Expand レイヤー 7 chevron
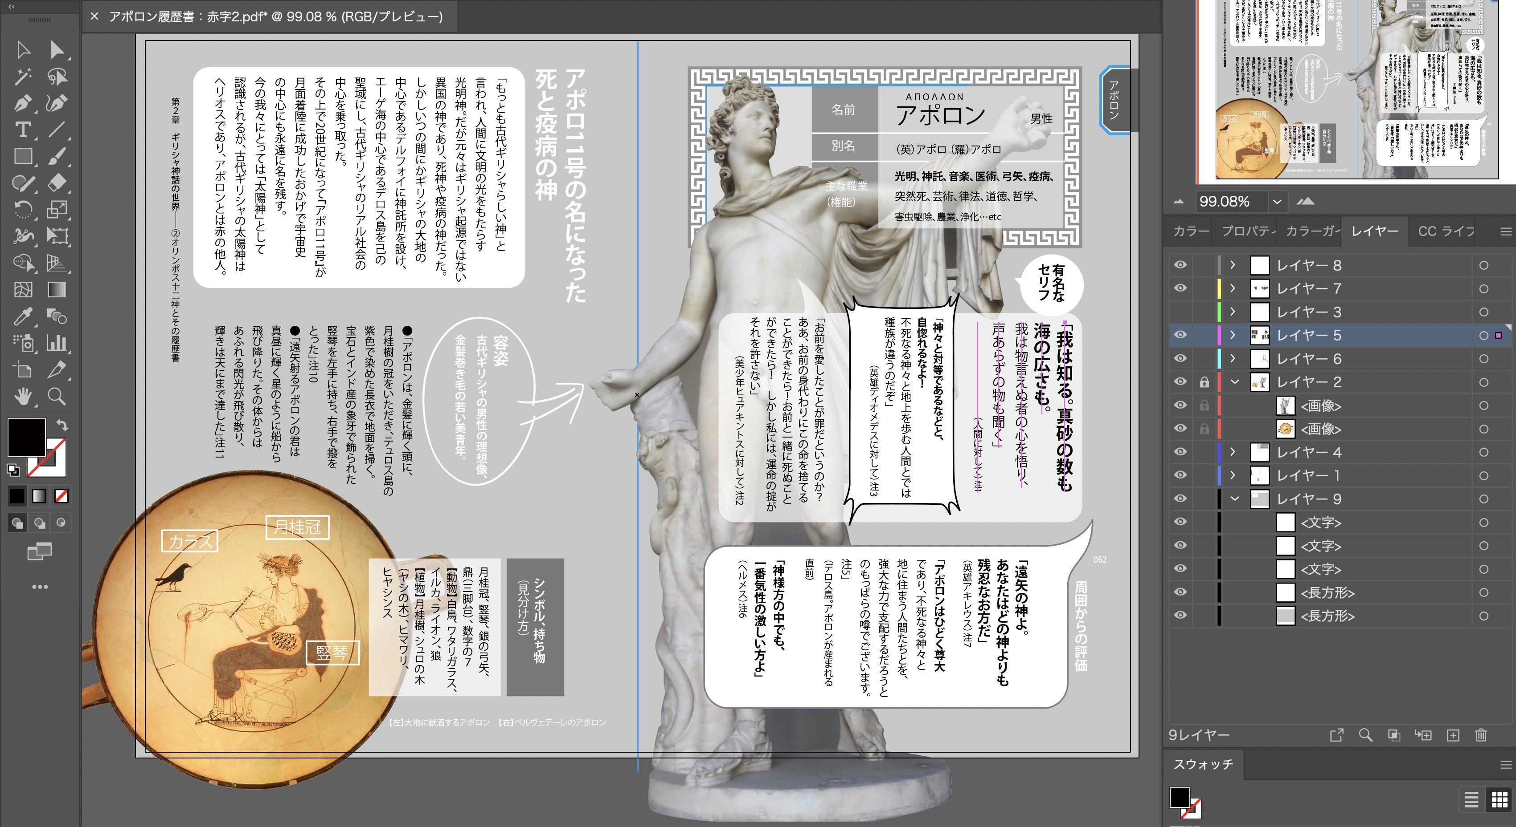 [x=1233, y=288]
